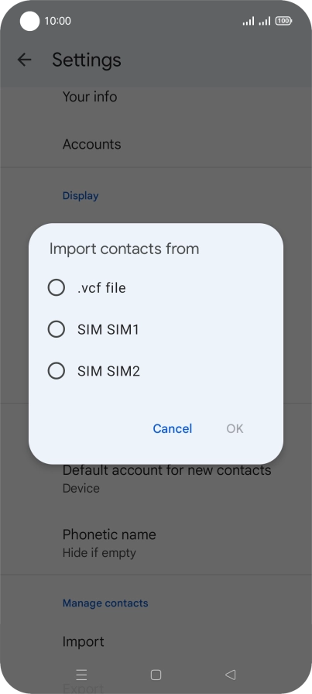The image size is (312, 694).
Task: Tap the status bar clock showing 10:00
Action: tap(57, 21)
